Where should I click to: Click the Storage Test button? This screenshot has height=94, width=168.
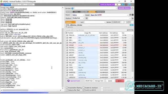click(99, 81)
